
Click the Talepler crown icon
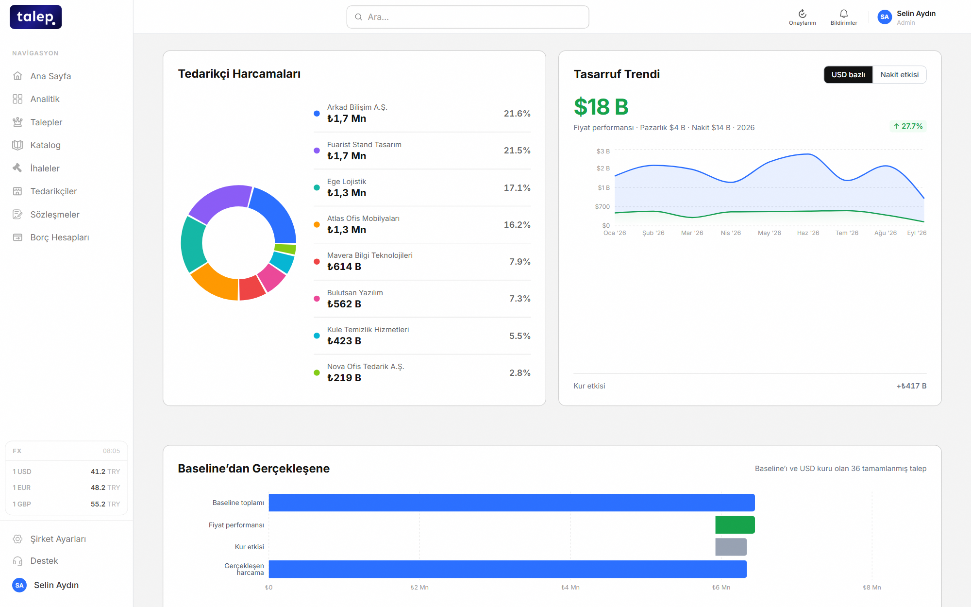(x=17, y=122)
